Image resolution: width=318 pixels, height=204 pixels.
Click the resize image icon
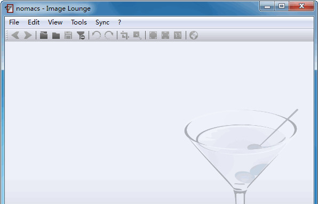tap(137, 35)
